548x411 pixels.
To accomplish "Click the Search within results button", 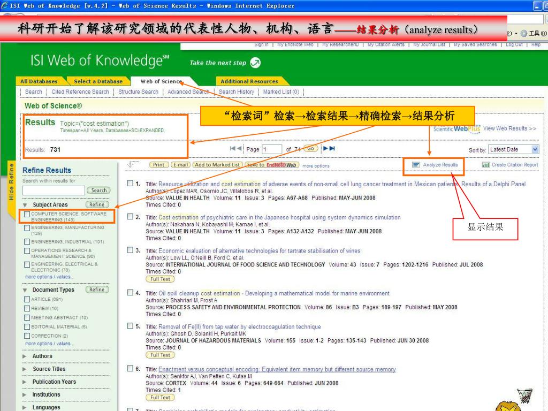I will [99, 190].
